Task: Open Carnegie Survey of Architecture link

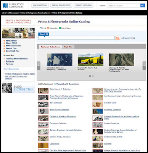Action: 122,117
